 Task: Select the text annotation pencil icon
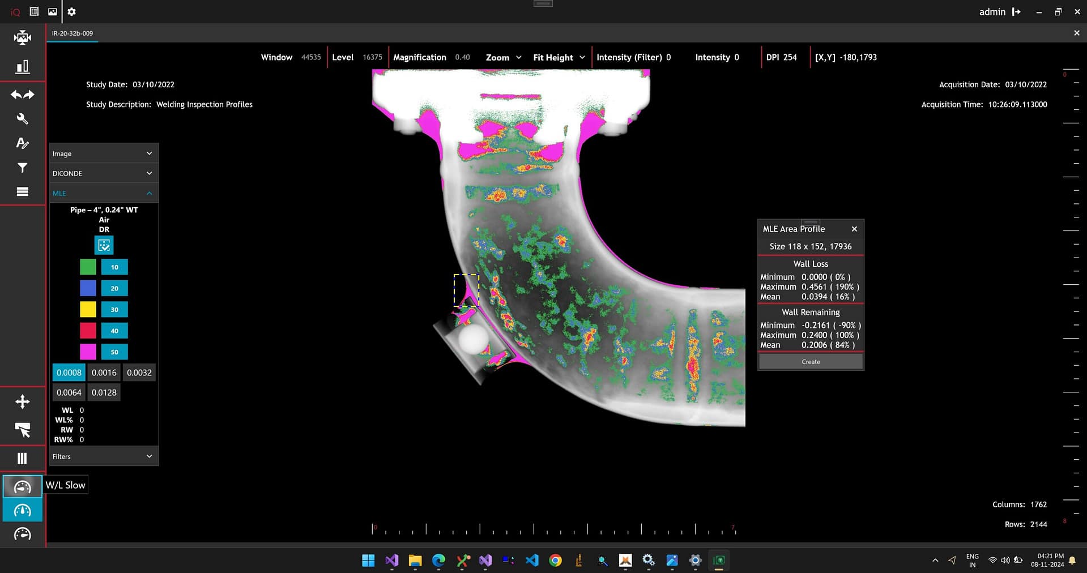pos(23,143)
